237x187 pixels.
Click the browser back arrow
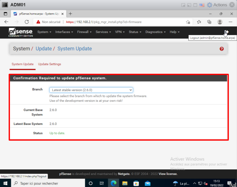click(x=7, y=22)
